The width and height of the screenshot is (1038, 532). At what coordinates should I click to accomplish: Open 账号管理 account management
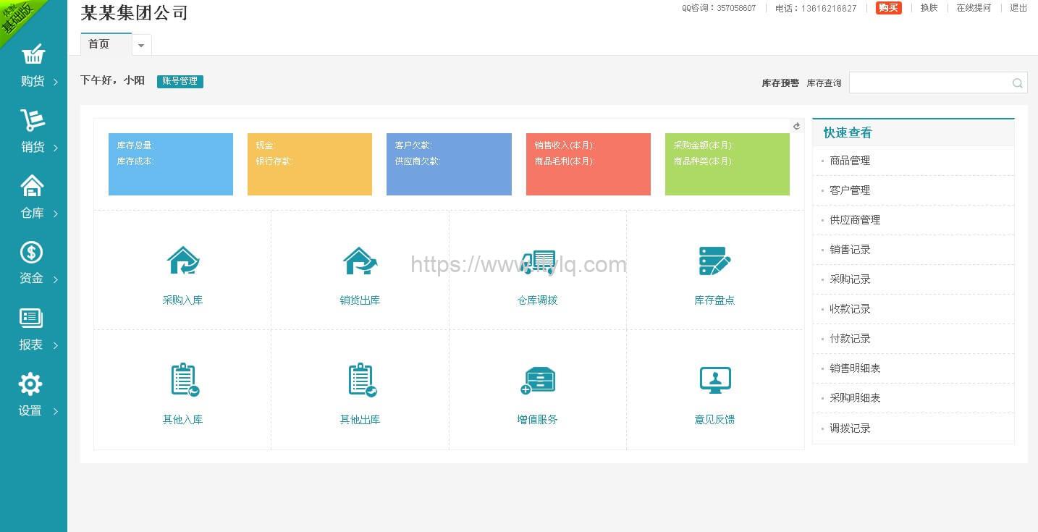click(x=180, y=81)
